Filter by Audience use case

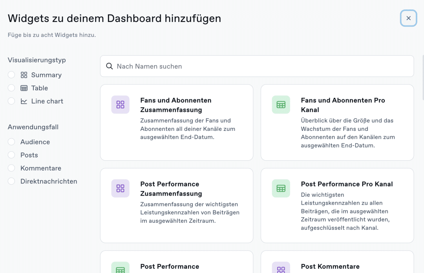(x=11, y=142)
